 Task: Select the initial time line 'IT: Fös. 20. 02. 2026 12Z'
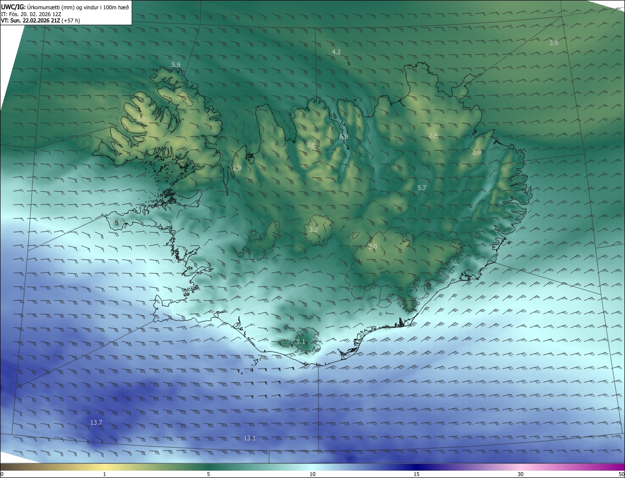(x=31, y=14)
